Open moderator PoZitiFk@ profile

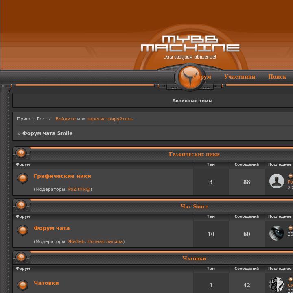(79, 189)
